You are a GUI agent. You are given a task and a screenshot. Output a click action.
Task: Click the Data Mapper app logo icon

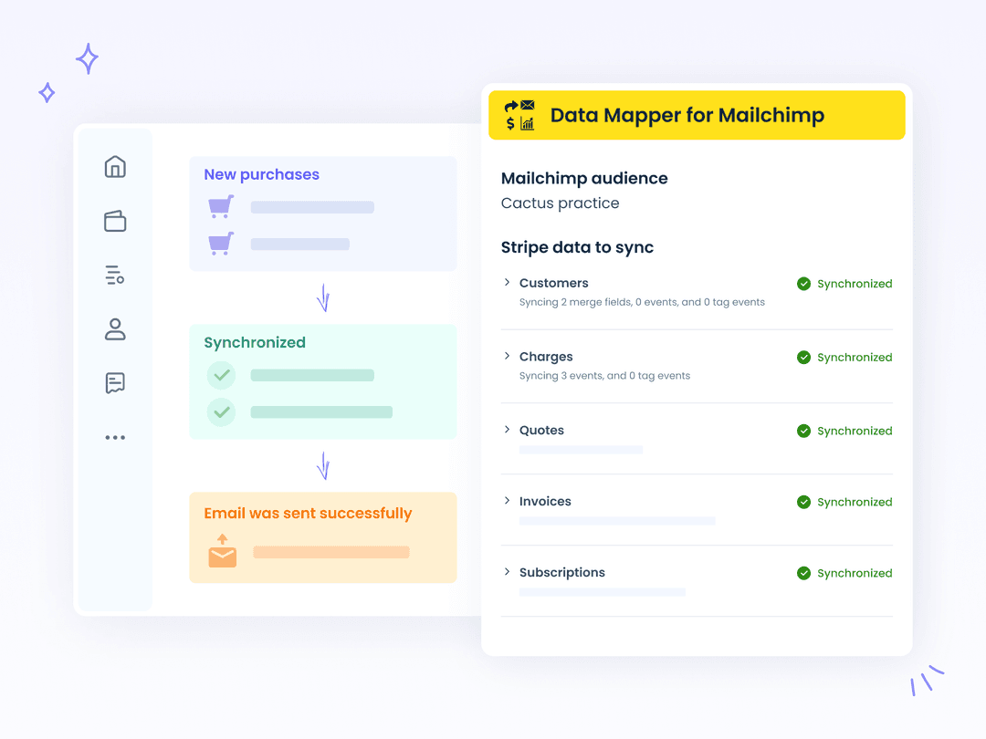point(519,115)
